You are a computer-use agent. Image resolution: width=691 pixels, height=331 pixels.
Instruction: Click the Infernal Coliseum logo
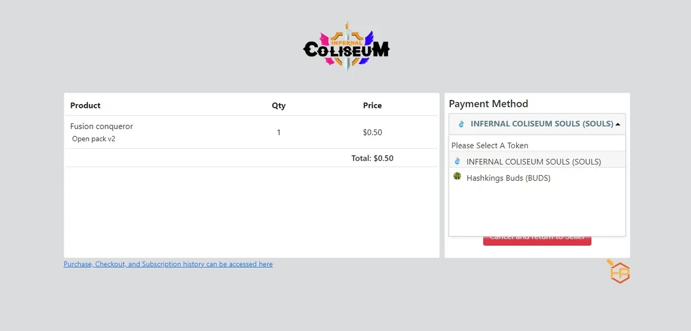[x=346, y=47]
